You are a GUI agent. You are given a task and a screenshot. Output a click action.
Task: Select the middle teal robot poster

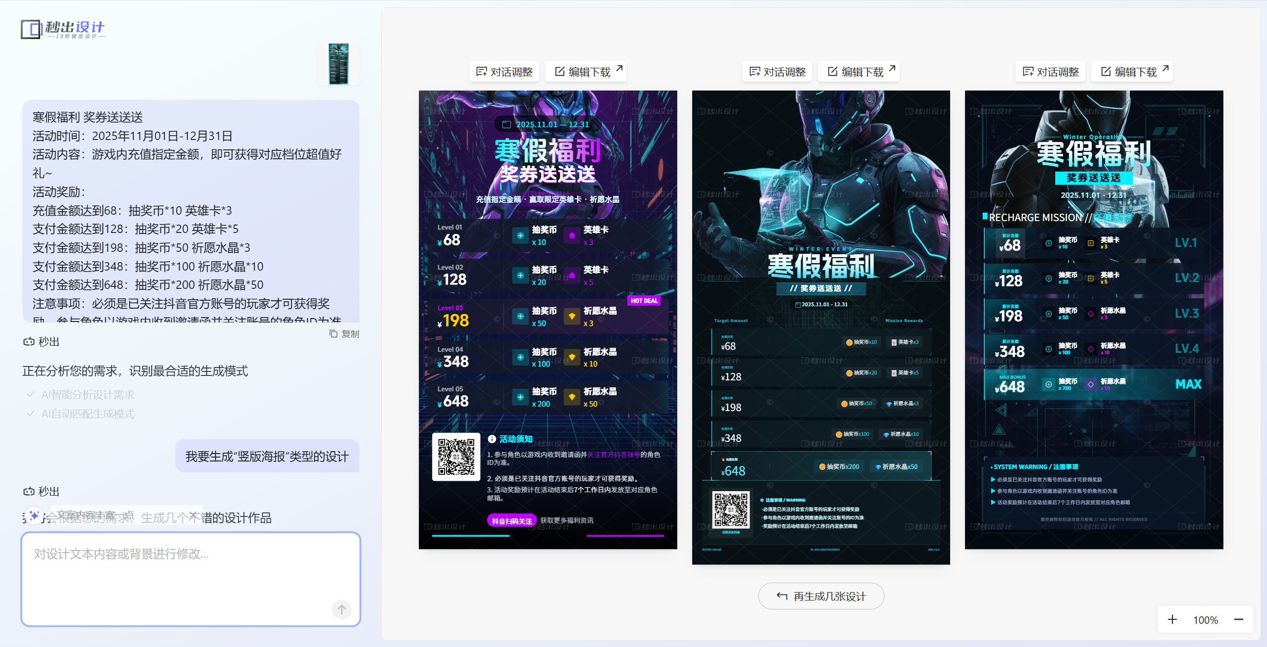[820, 326]
